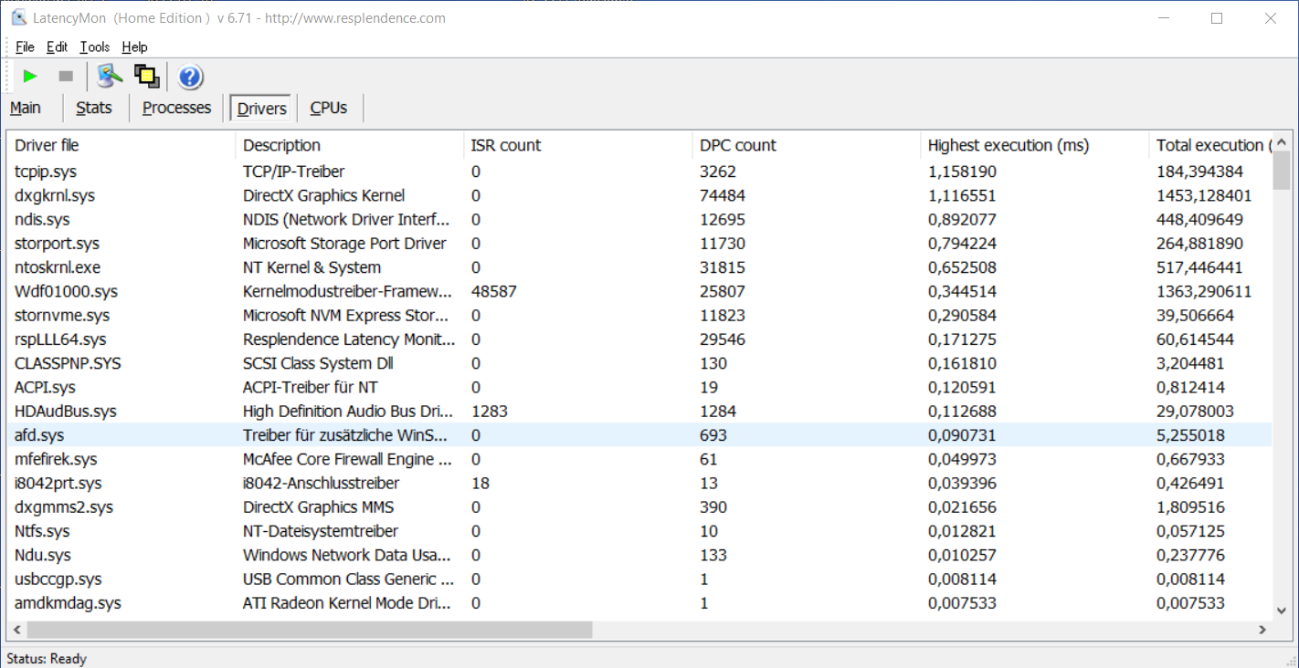
Task: Start the latency monitor with green play icon
Action: tap(30, 77)
